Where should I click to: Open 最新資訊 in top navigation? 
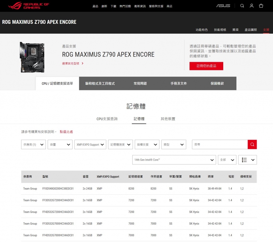140,6
